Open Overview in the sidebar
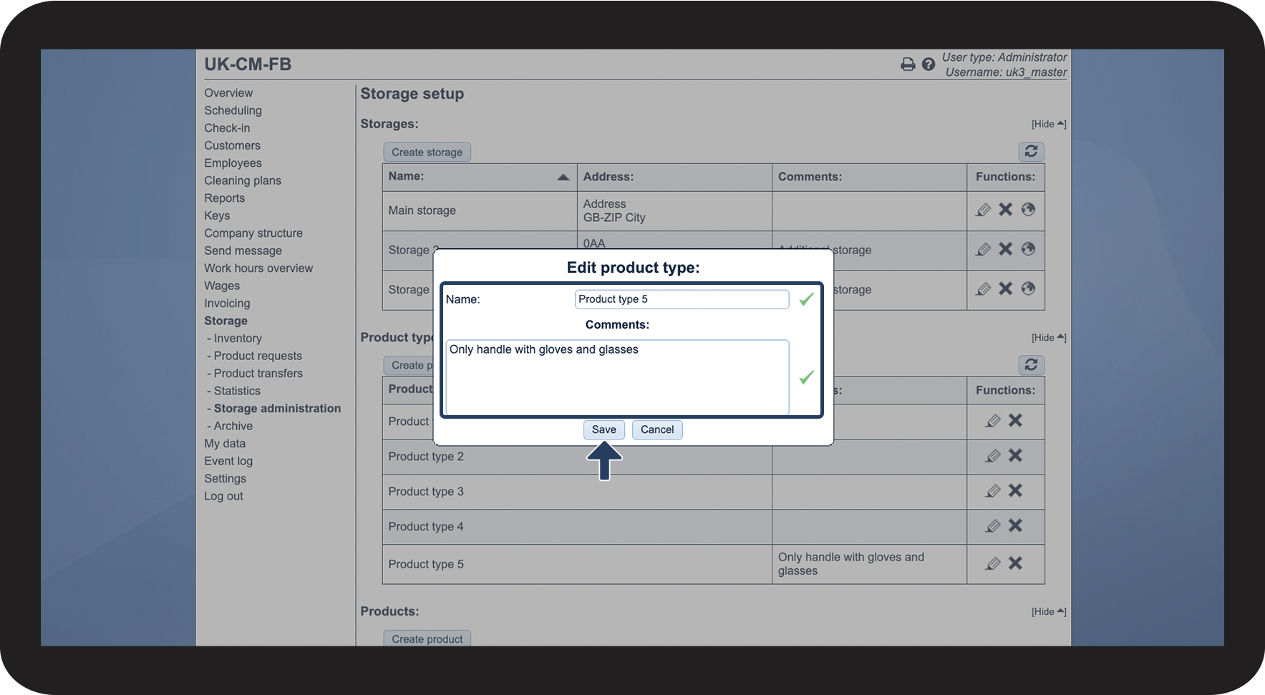The height and width of the screenshot is (695, 1265). 228,93
